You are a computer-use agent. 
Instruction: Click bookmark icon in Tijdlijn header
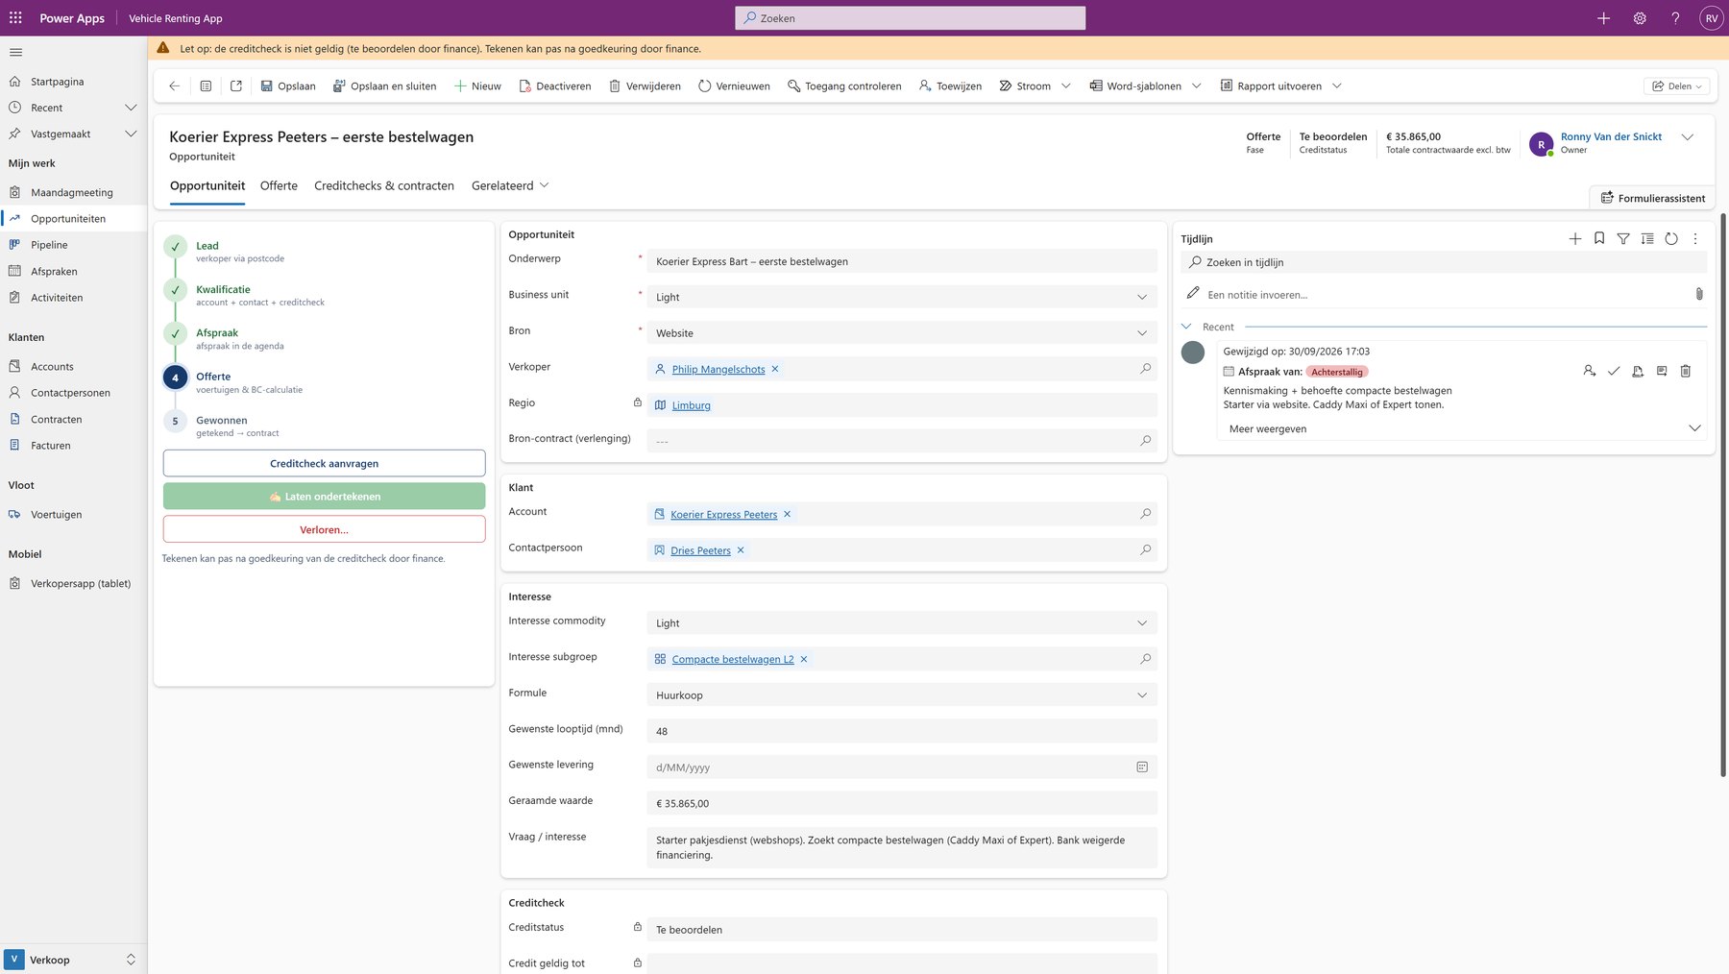1599,239
